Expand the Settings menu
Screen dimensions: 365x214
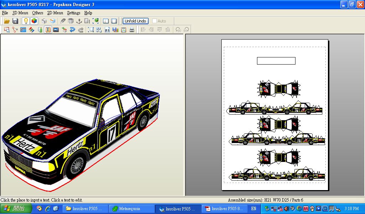click(x=73, y=13)
